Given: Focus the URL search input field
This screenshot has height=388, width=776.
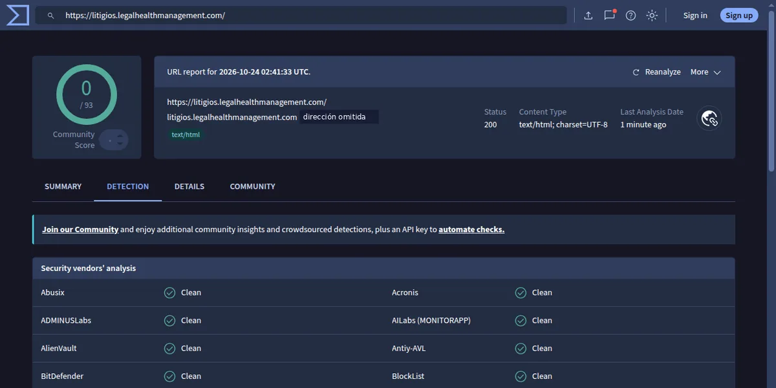Looking at the screenshot, I should click(x=301, y=16).
